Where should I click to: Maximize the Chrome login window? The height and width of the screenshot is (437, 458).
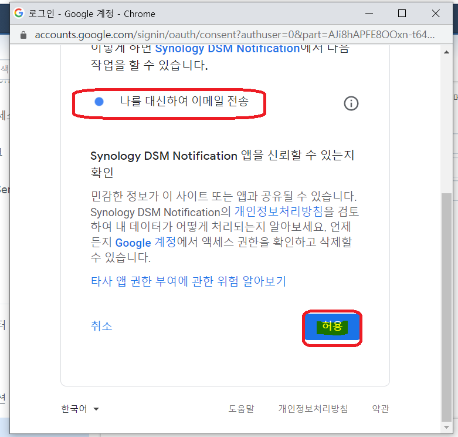click(402, 13)
